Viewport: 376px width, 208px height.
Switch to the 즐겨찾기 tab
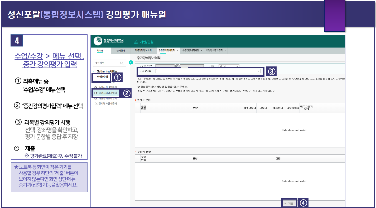coord(121,50)
